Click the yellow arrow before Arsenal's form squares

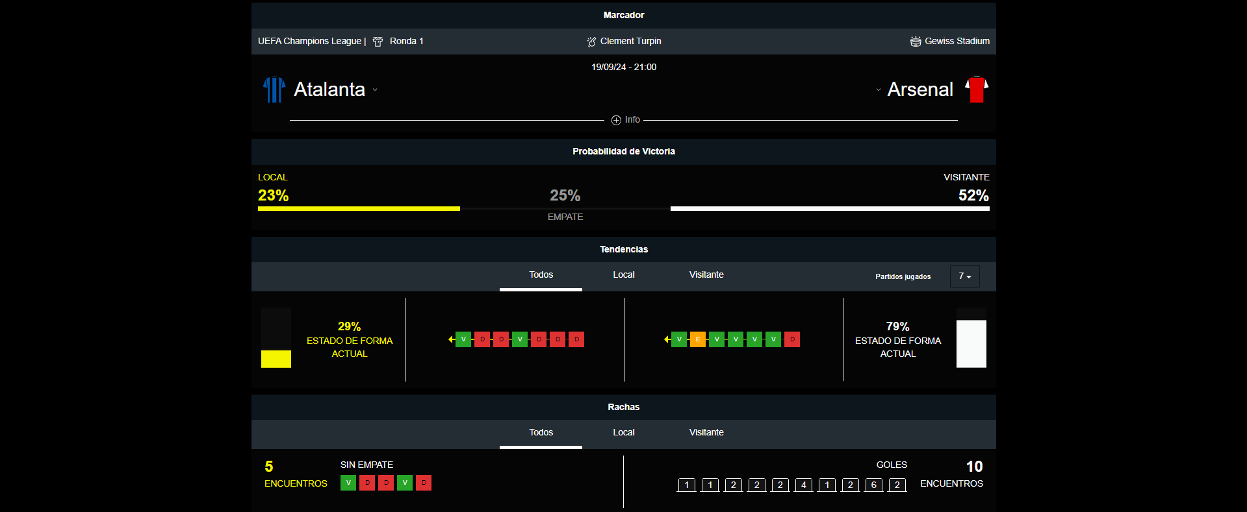pos(667,339)
